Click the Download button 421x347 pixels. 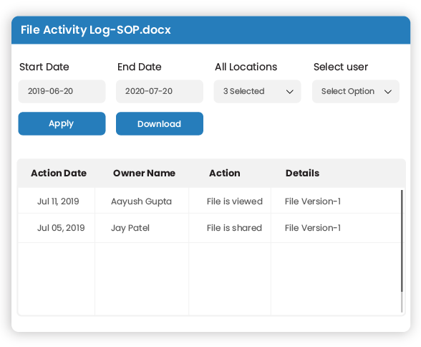pyautogui.click(x=160, y=123)
